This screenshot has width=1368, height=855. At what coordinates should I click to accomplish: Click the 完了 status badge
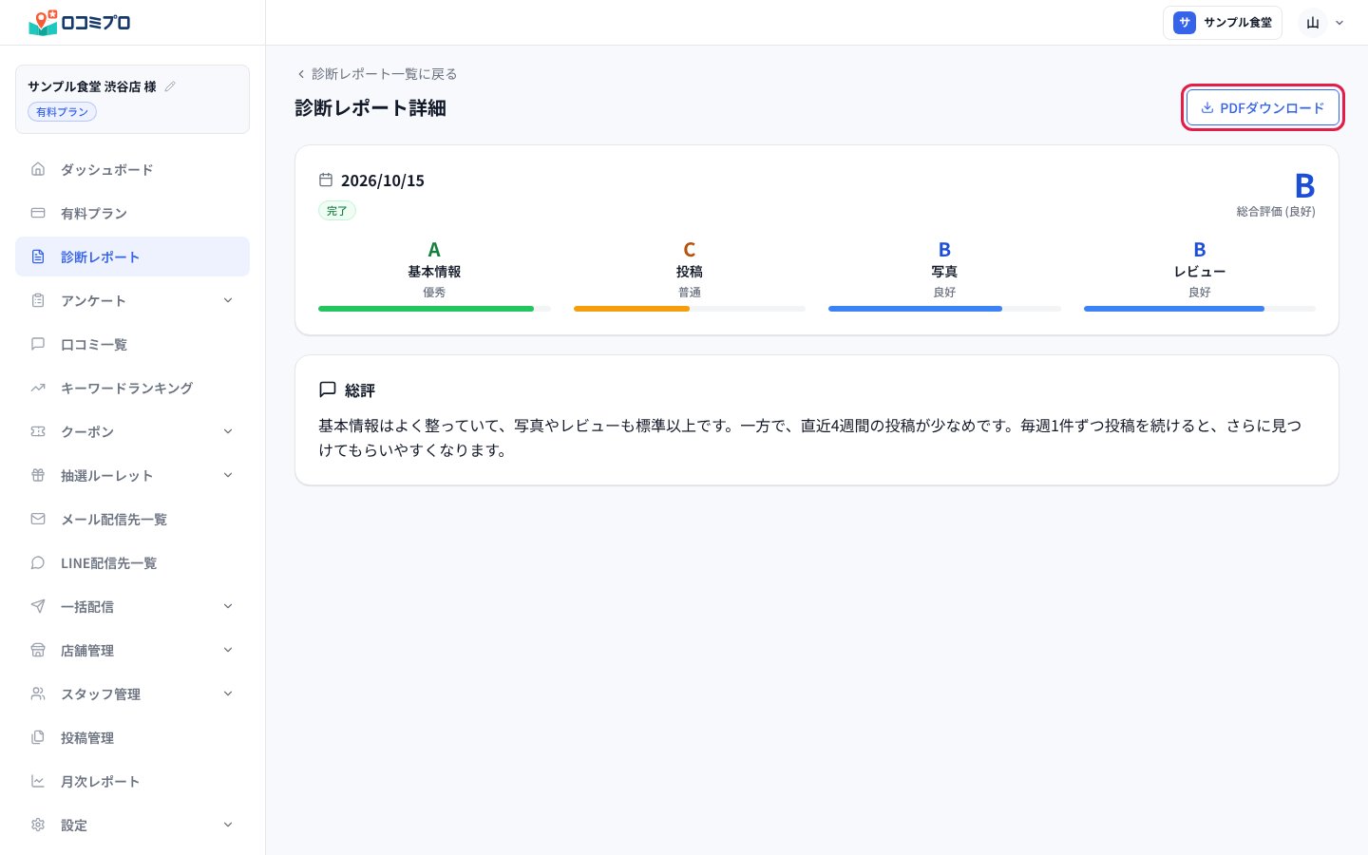pos(337,211)
